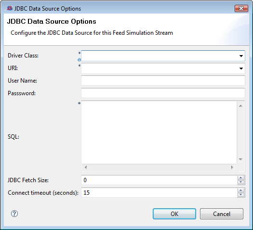Click inside the SQL text area

tap(159, 132)
